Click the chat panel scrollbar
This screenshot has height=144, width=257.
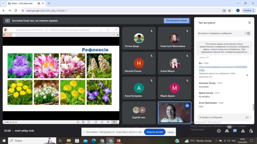pos(253,107)
